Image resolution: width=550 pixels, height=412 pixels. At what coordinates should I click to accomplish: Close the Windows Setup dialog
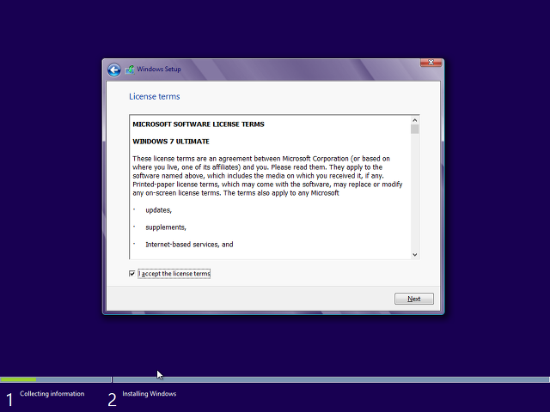coord(431,63)
